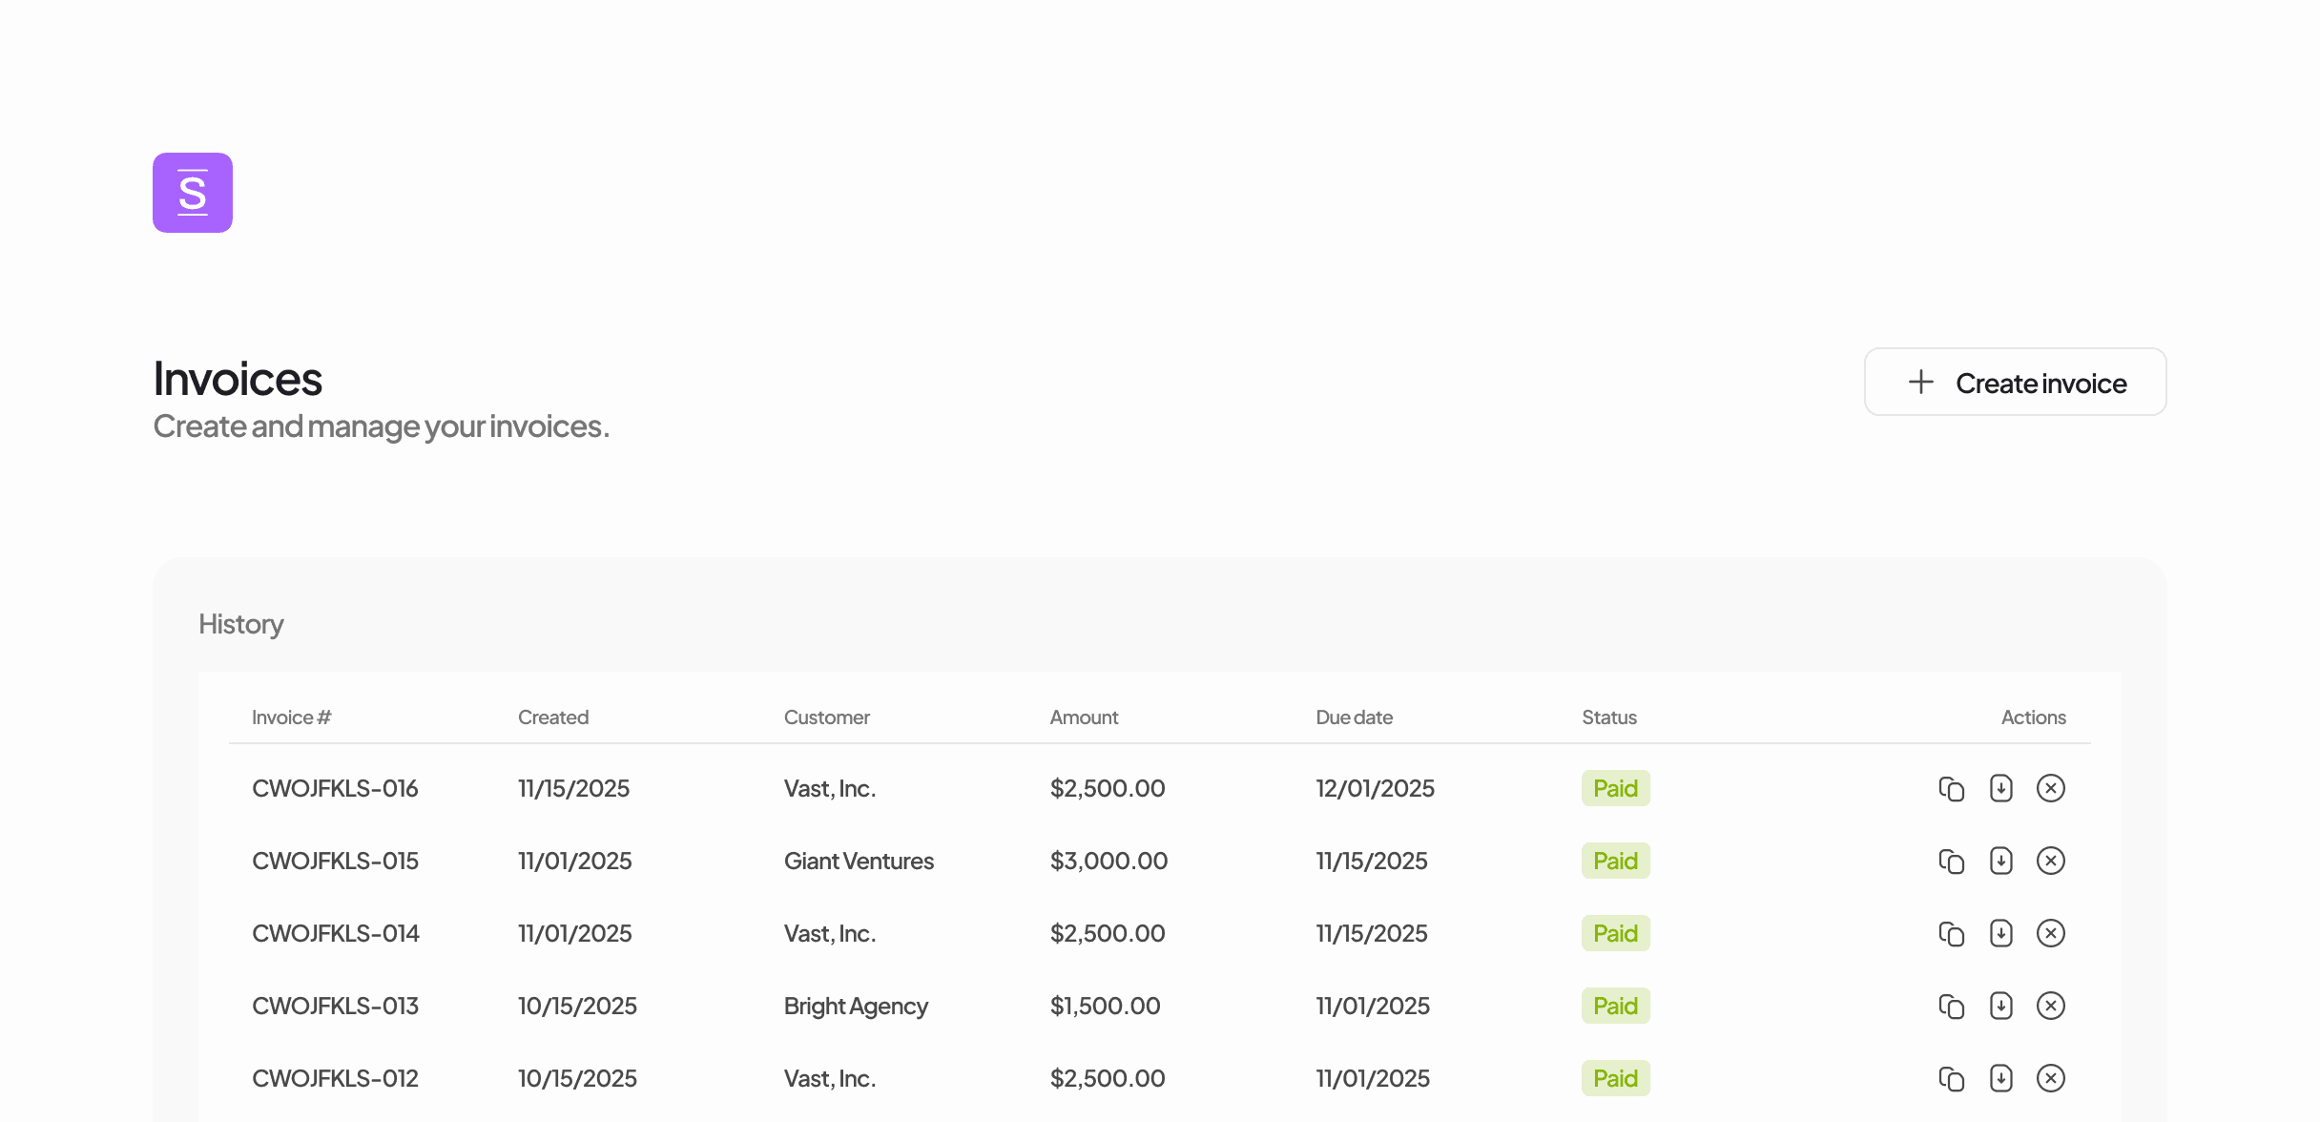
Task: Download invoice CWOJFKLS-014
Action: (2000, 934)
